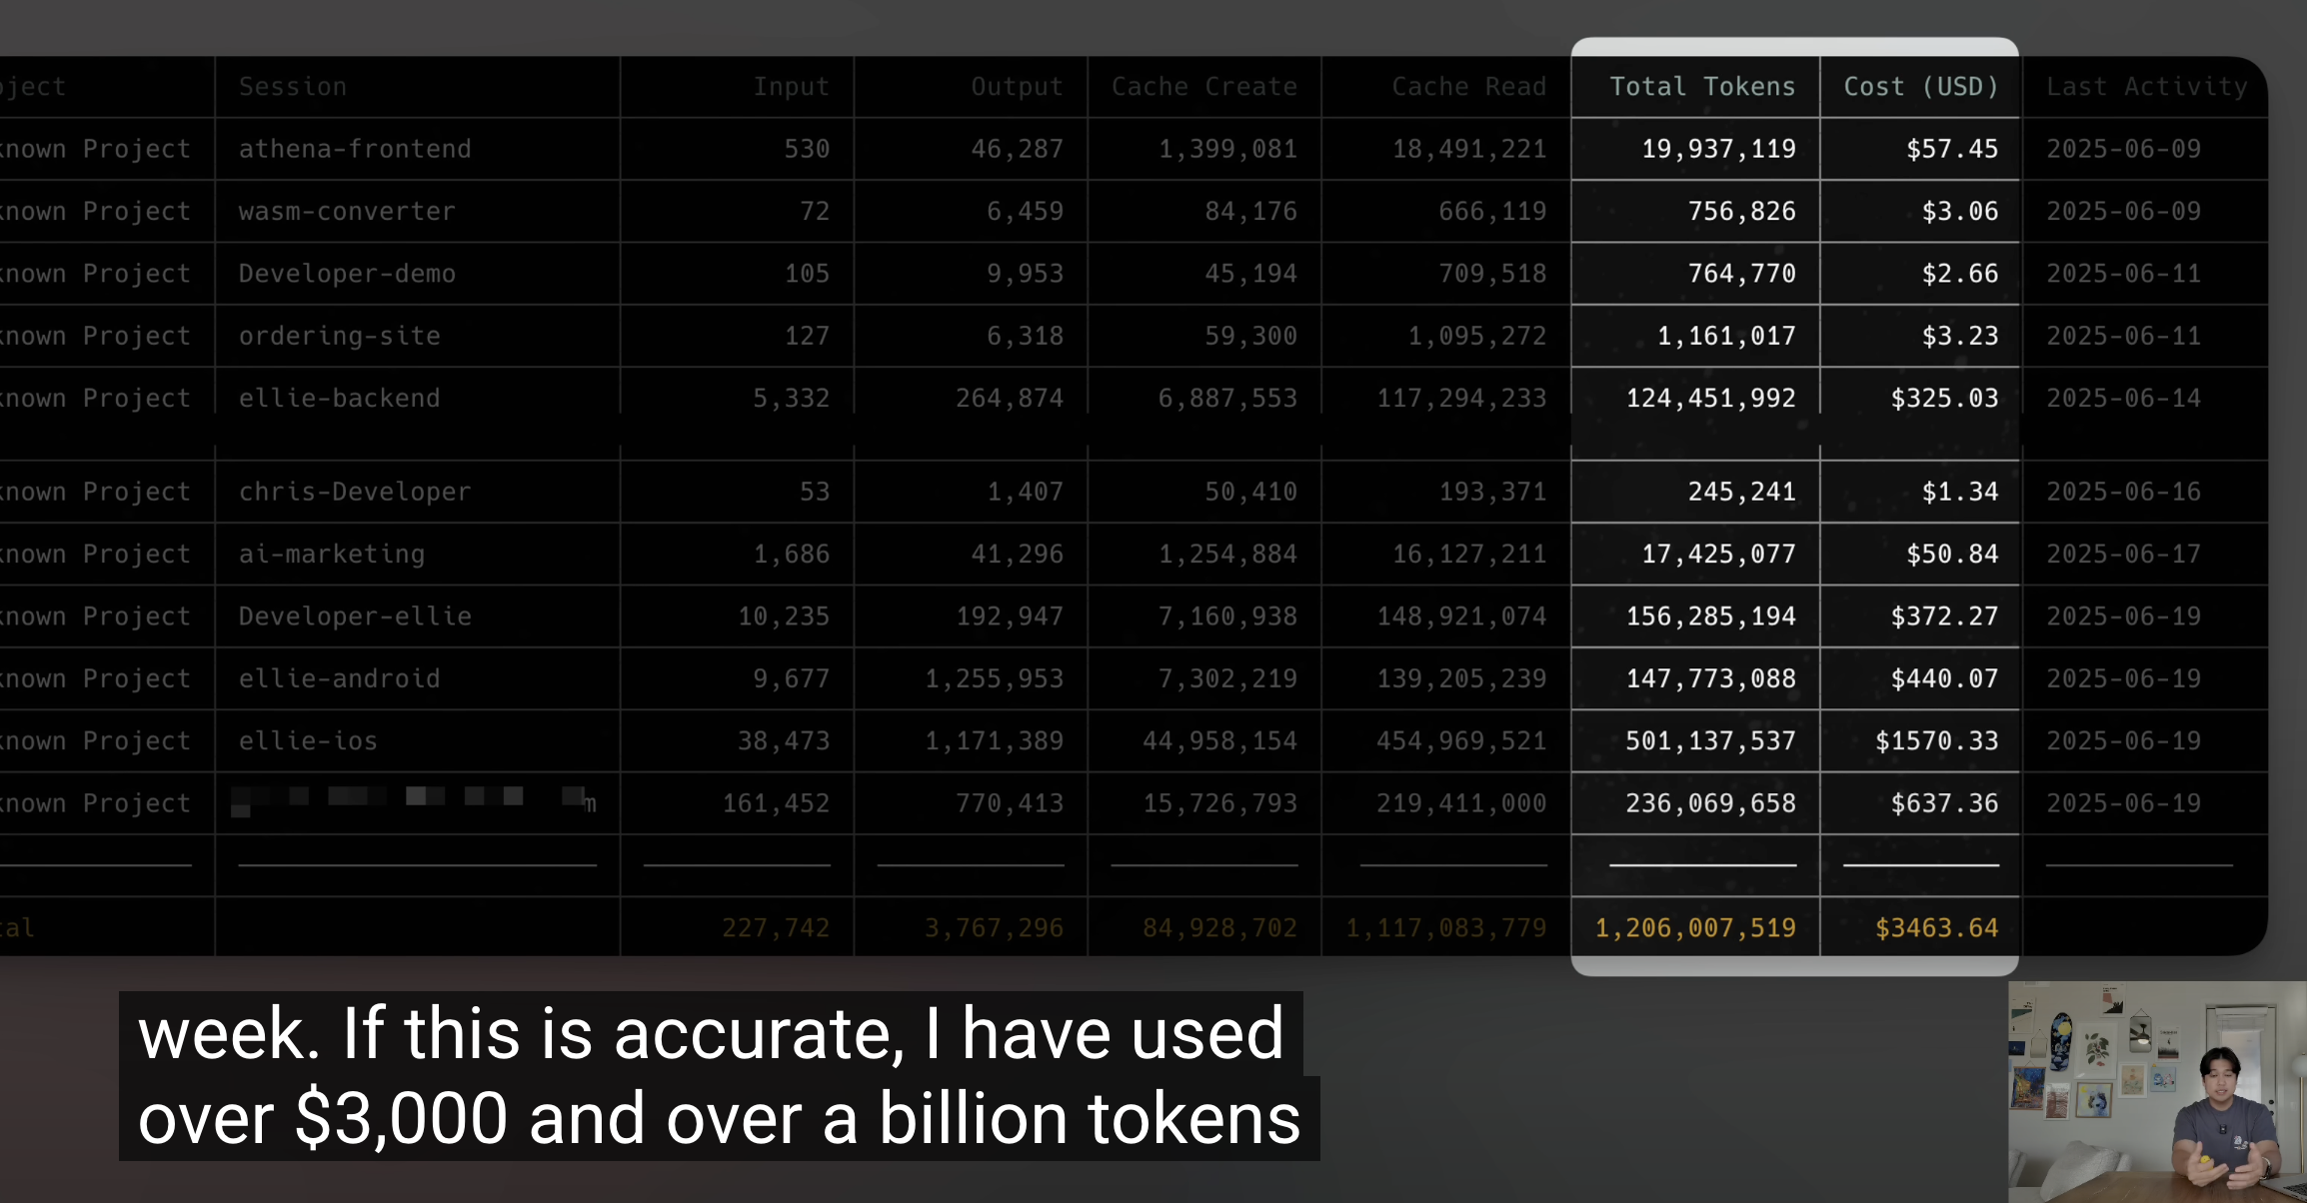This screenshot has height=1203, width=2307.
Task: Click the Developer-ellie cost $372.27
Action: coord(1944,616)
